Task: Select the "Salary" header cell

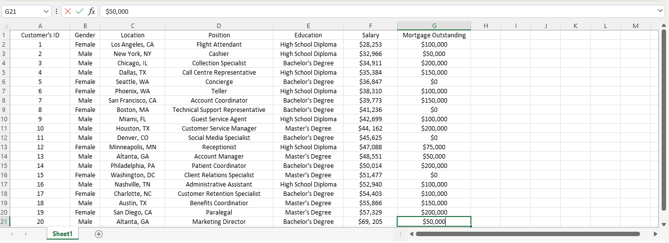Action: 371,35
